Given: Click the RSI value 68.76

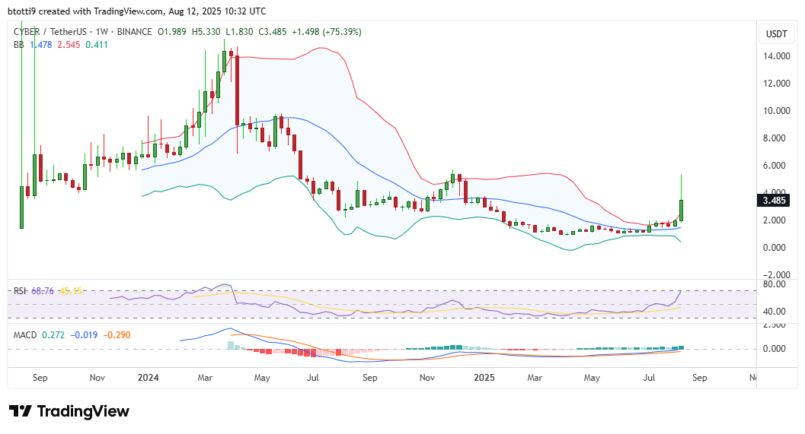Looking at the screenshot, I should (x=43, y=291).
